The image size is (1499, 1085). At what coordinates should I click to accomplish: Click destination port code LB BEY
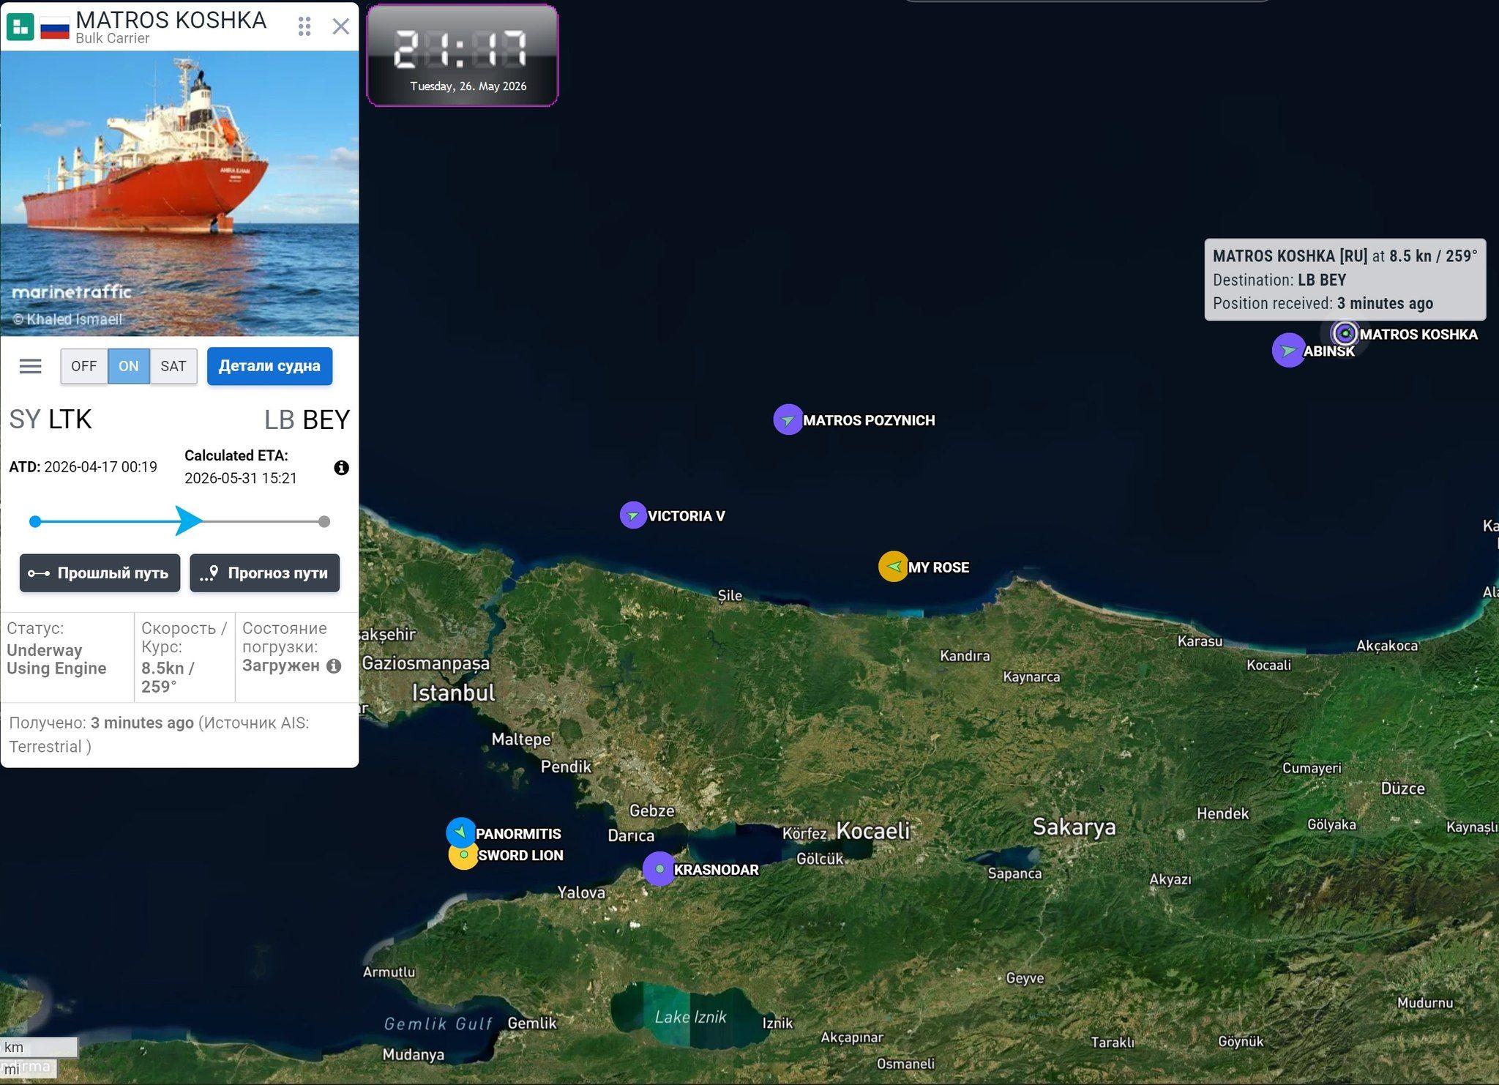pyautogui.click(x=307, y=420)
